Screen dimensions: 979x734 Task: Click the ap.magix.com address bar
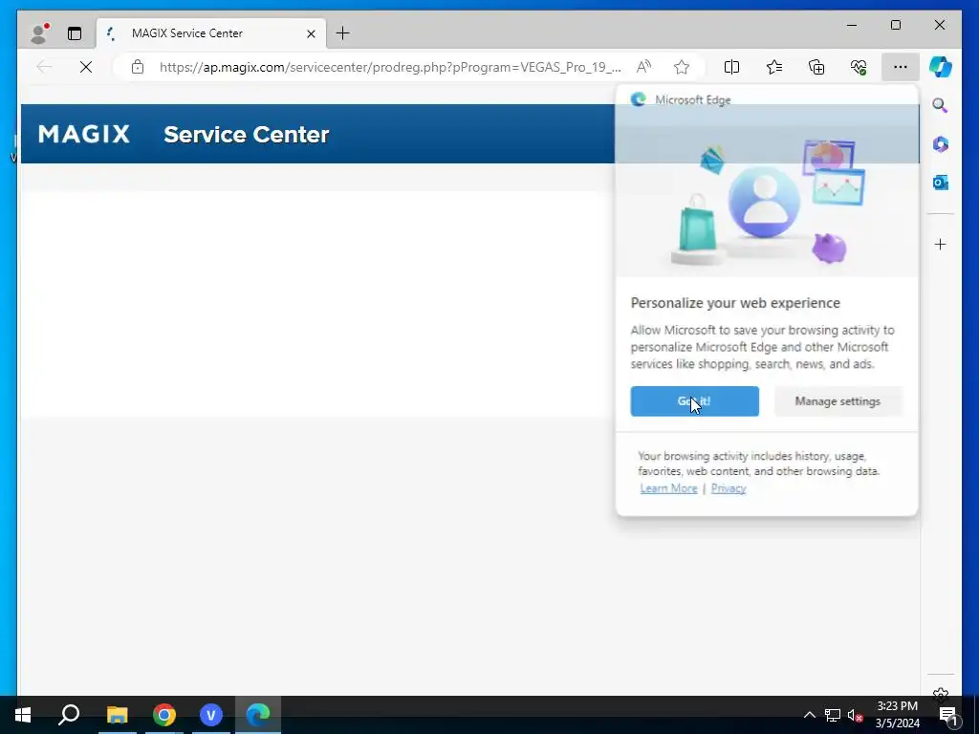tap(390, 67)
